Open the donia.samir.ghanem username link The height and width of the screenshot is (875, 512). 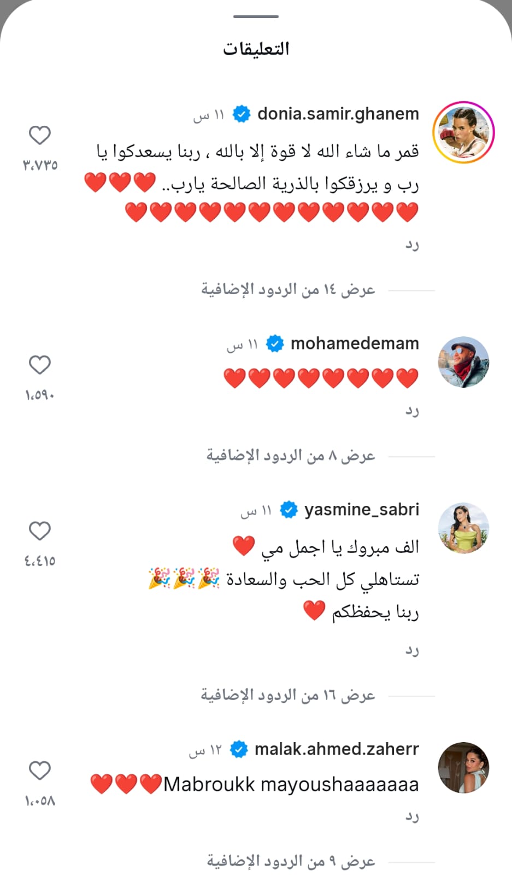[x=338, y=114]
